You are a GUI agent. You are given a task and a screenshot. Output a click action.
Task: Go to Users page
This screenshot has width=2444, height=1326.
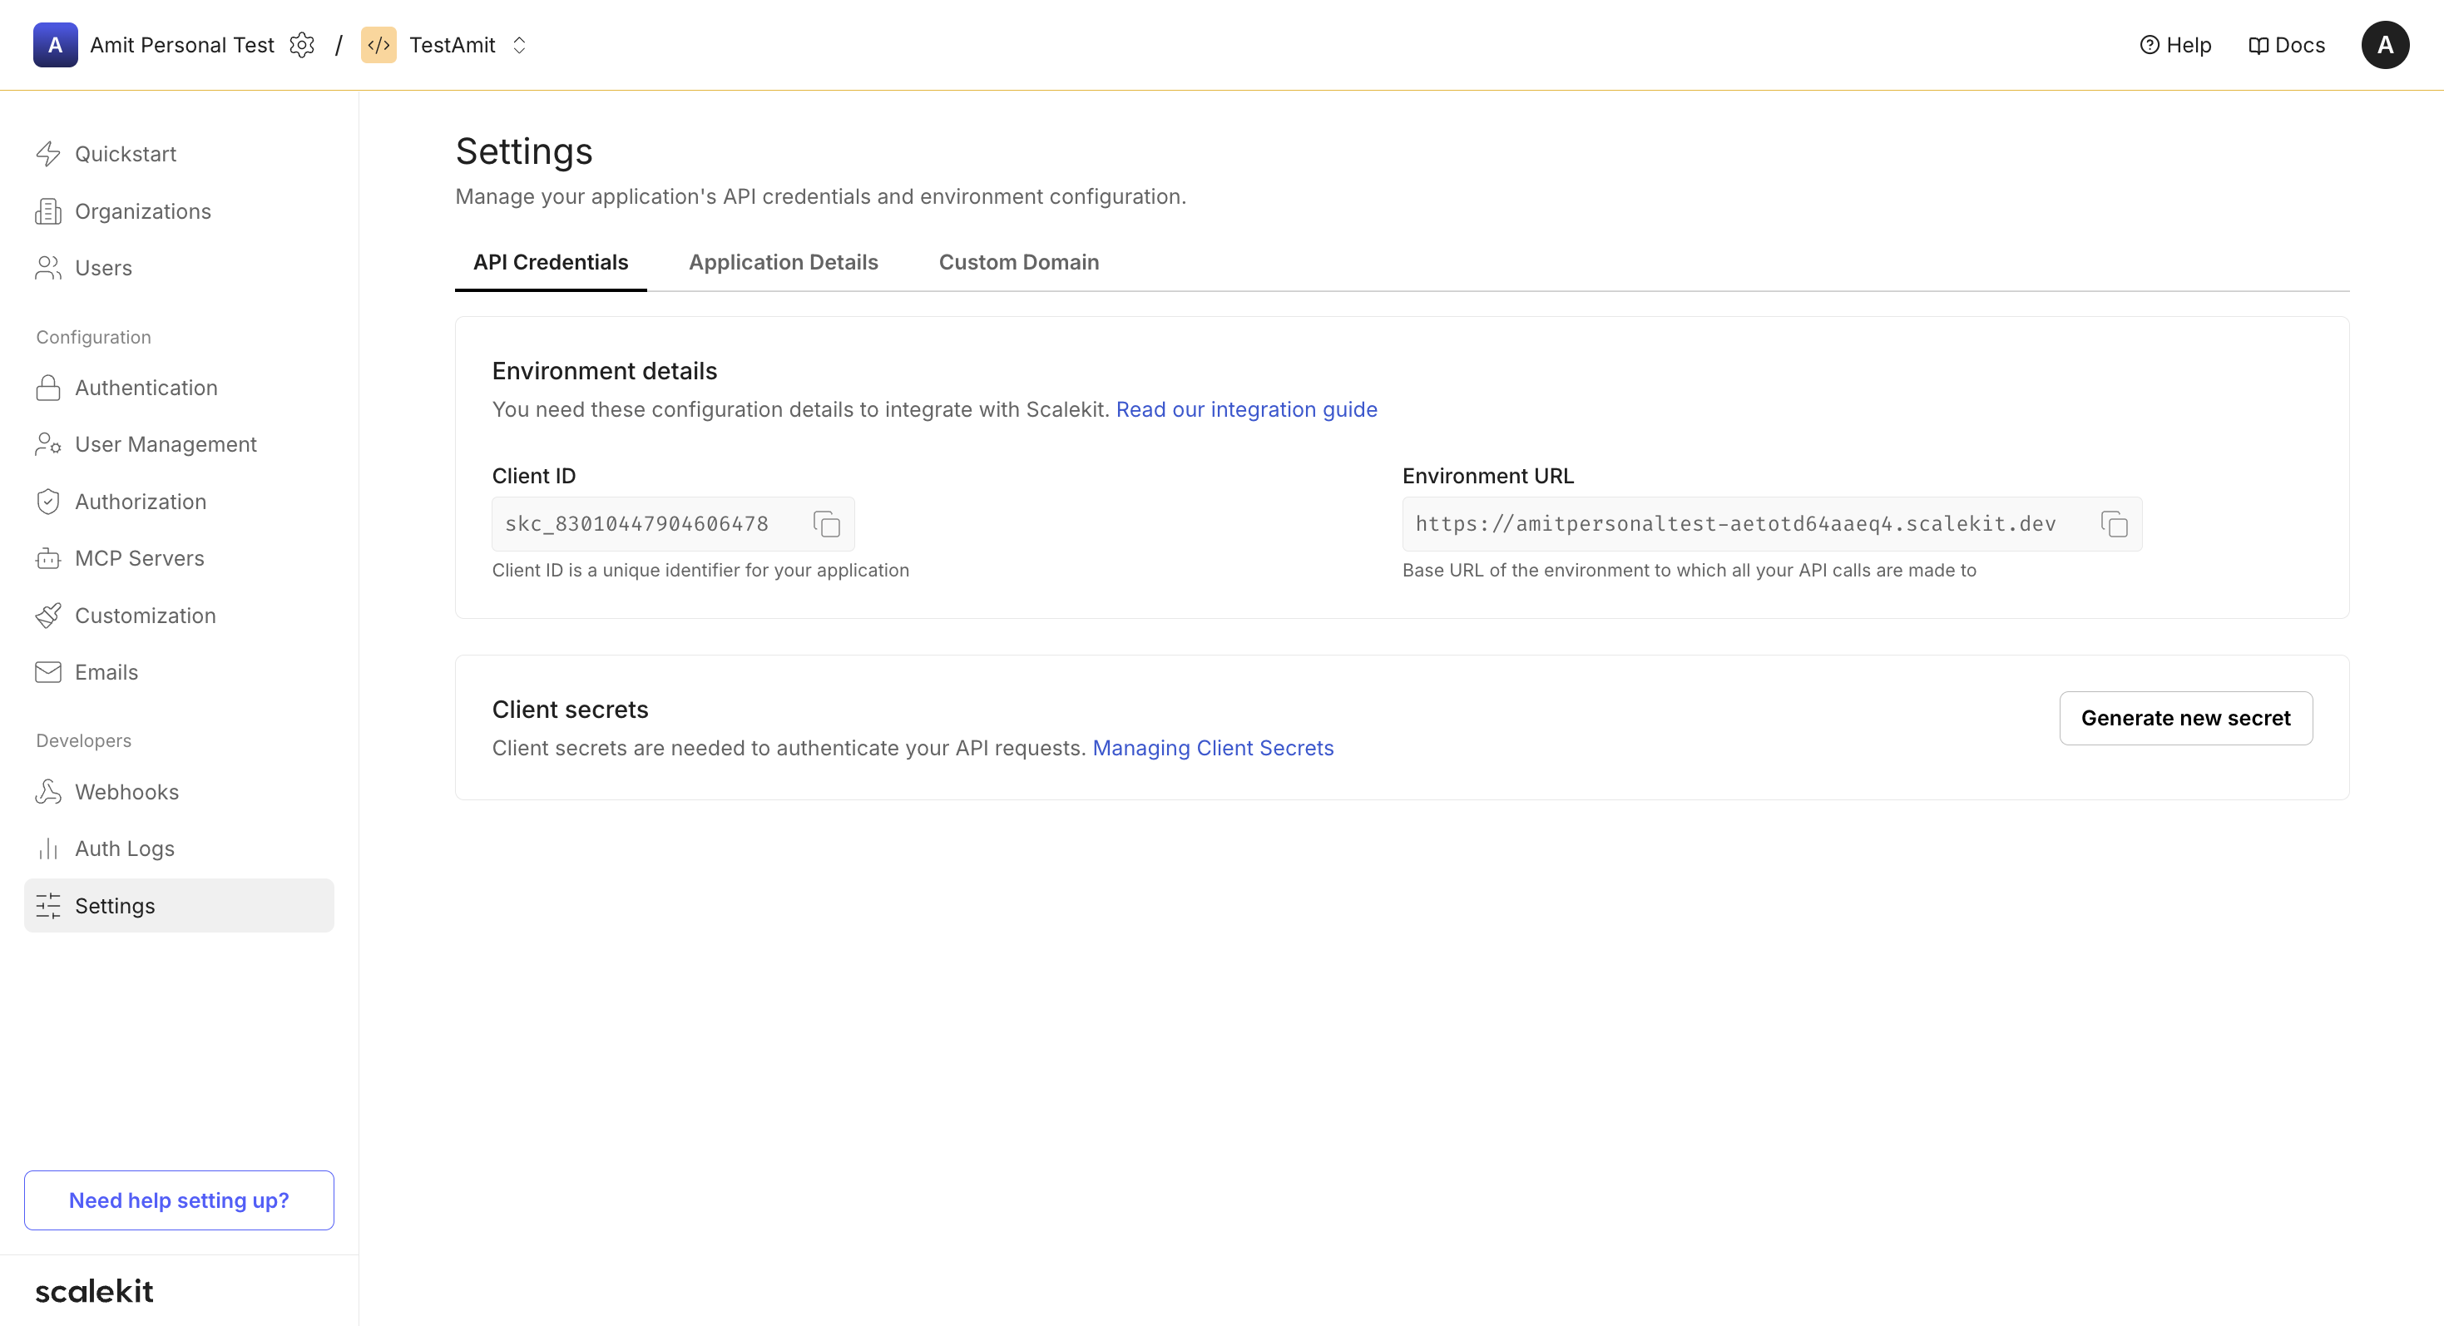(178, 268)
